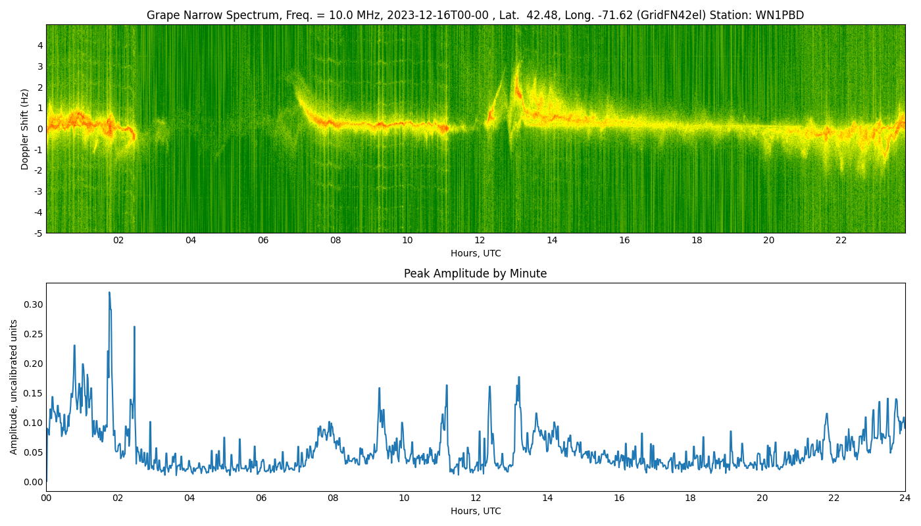Click the 0 tick on Doppler axis
The width and height of the screenshot is (921, 526).
pyautogui.click(x=40, y=129)
